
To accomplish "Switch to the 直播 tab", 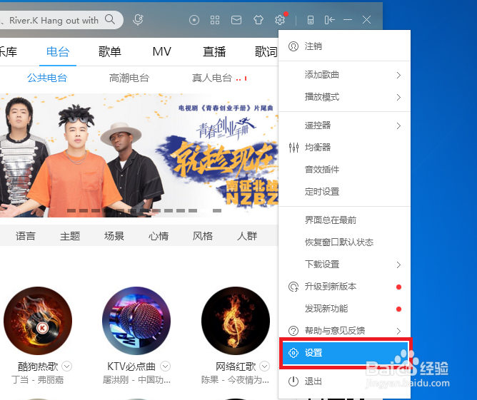I will (214, 51).
